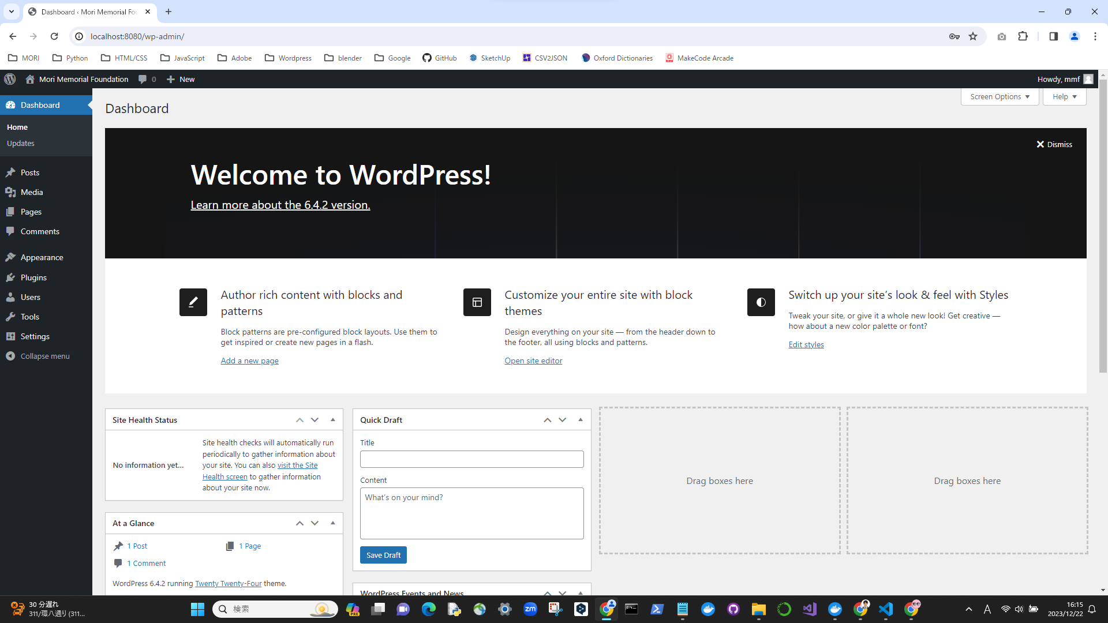The image size is (1108, 623).
Task: Click the comments bubble icon in admin bar
Action: tap(143, 79)
